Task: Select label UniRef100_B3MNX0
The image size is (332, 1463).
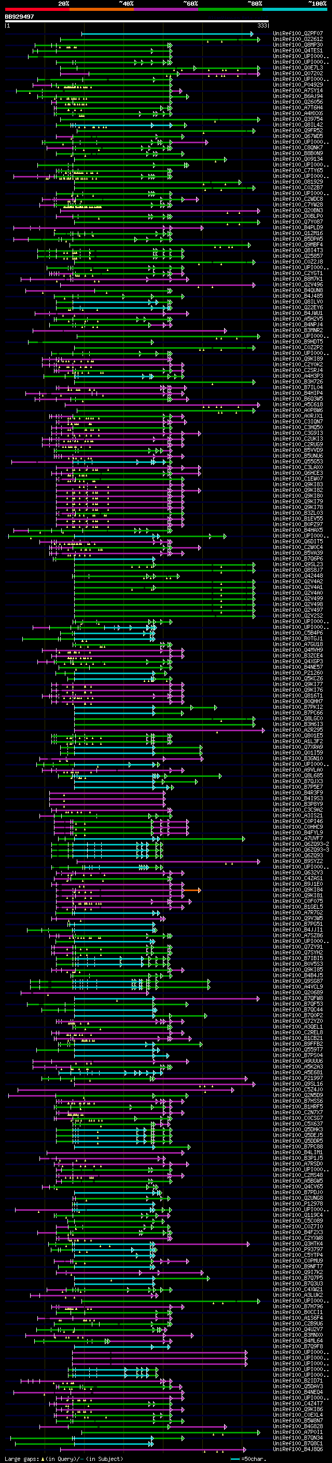Action: 297,1335
